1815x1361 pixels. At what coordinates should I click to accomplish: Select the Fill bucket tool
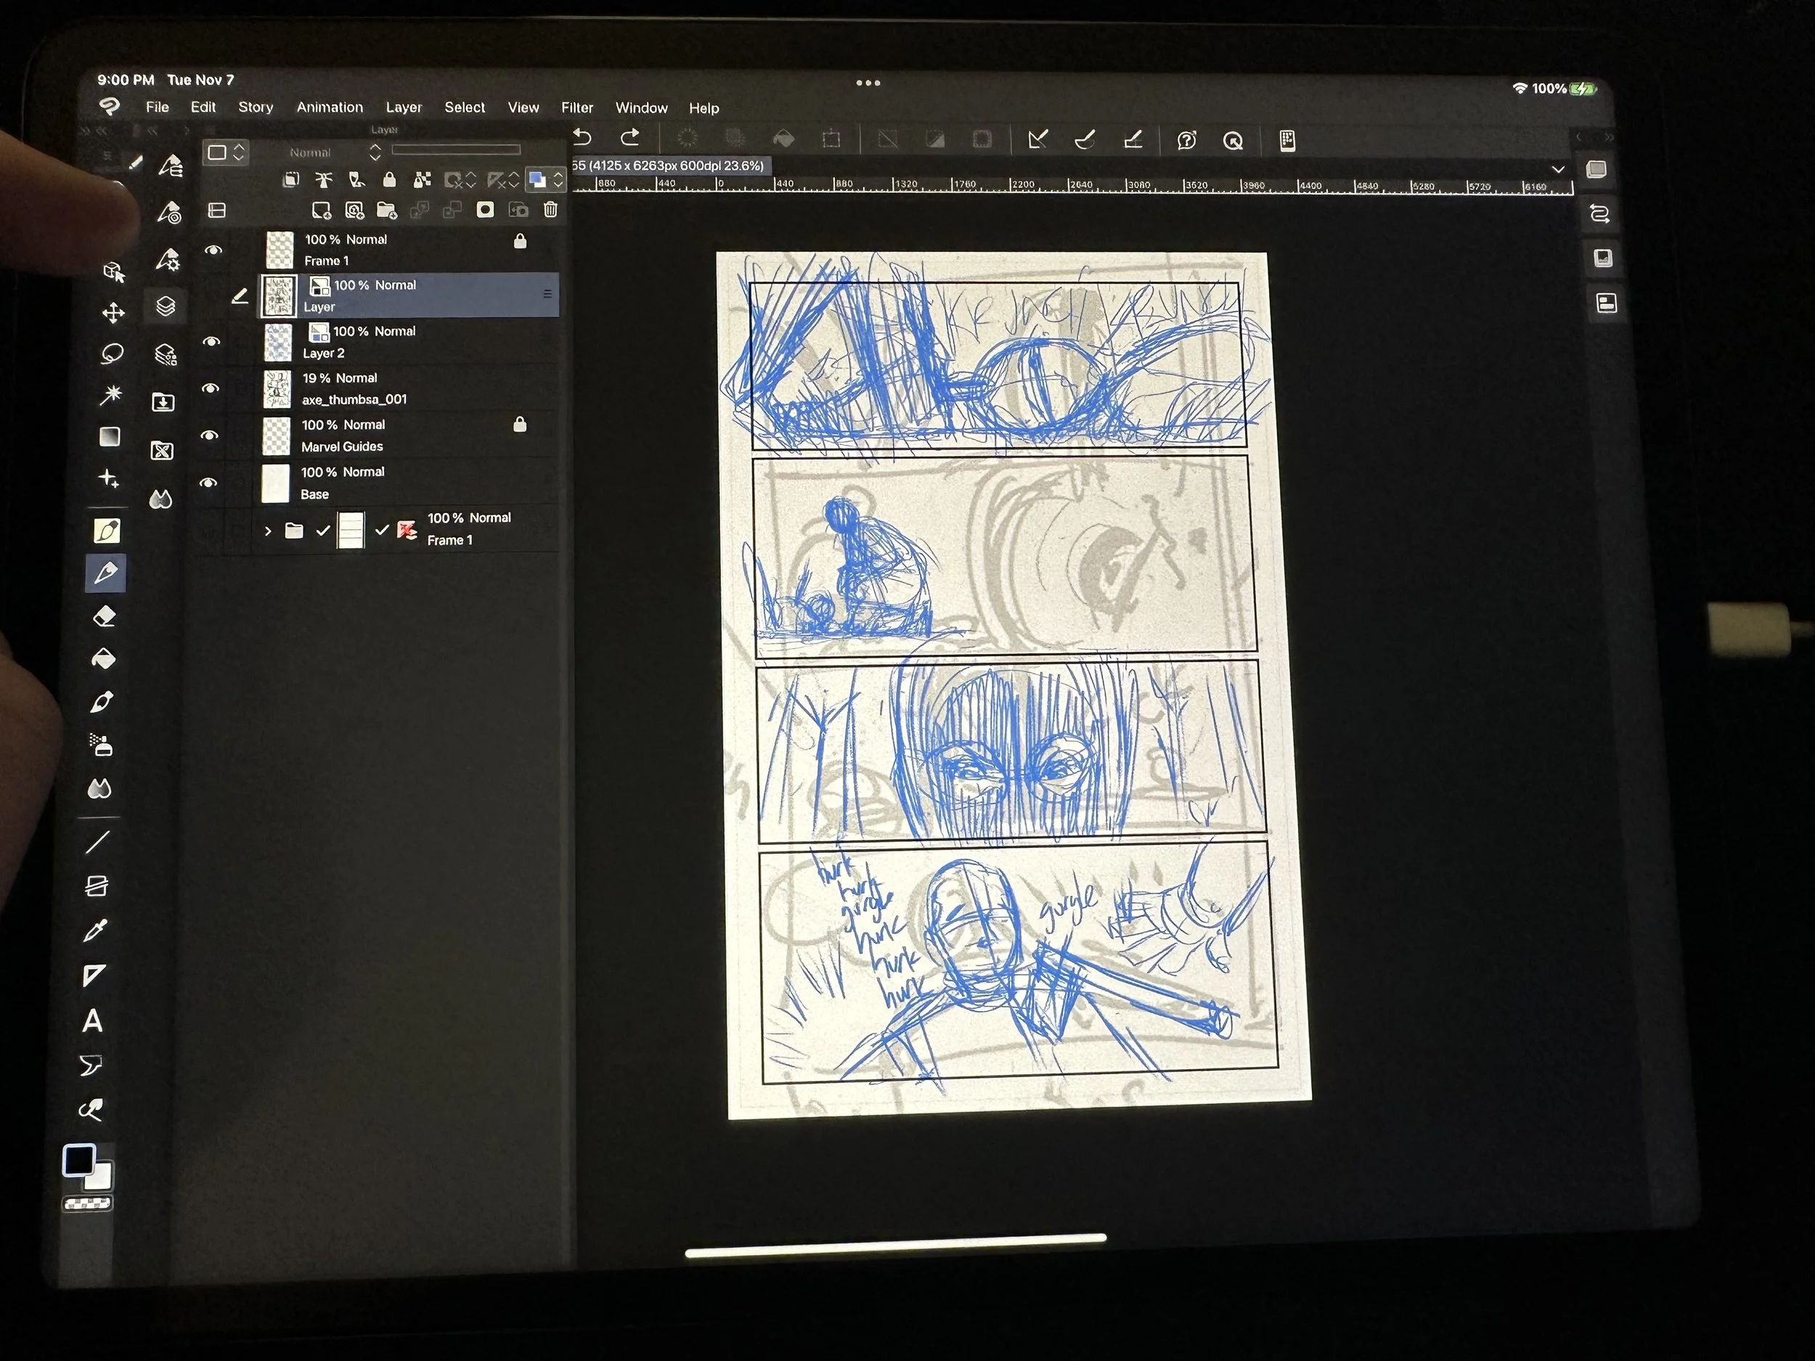click(103, 659)
